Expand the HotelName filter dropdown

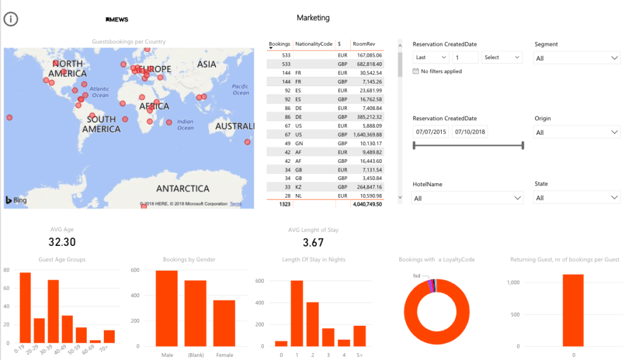pyautogui.click(x=468, y=198)
